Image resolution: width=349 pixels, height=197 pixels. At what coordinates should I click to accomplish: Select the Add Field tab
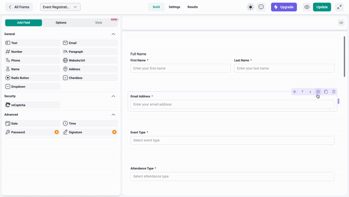(x=24, y=23)
